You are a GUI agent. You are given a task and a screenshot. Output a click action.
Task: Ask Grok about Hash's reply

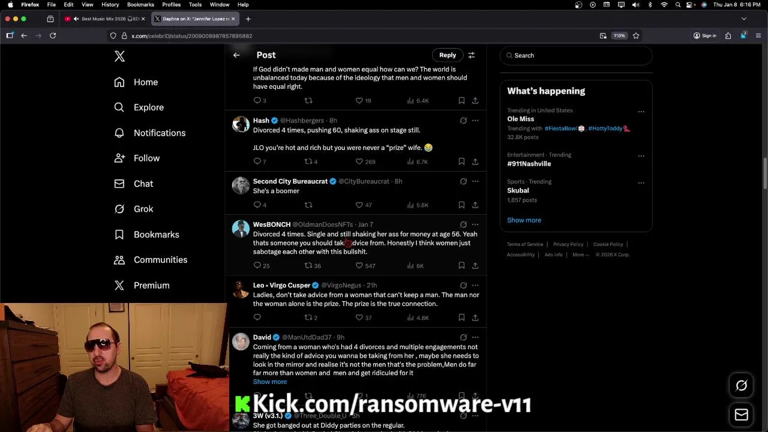click(x=463, y=121)
